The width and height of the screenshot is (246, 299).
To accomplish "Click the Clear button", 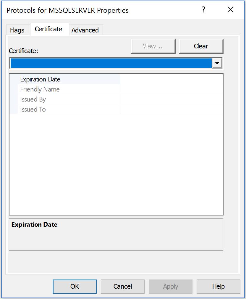I will pos(201,46).
